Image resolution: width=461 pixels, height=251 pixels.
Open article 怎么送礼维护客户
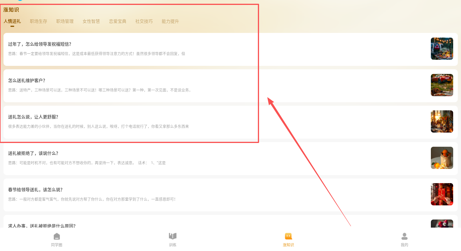point(27,81)
